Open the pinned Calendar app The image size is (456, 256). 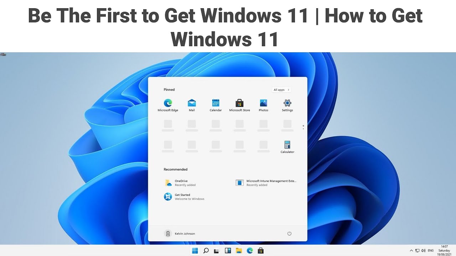[x=216, y=105]
